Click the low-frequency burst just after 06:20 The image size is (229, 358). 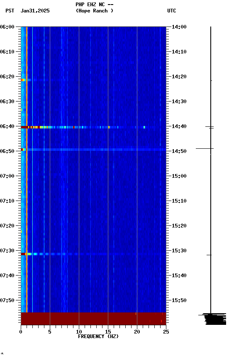(26, 80)
